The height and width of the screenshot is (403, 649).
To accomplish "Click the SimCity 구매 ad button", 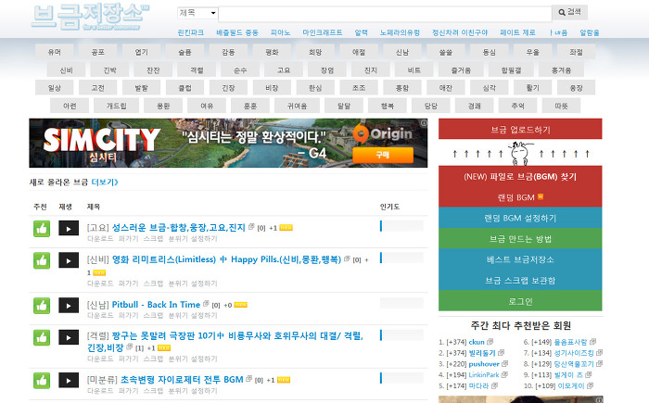I will [x=383, y=155].
